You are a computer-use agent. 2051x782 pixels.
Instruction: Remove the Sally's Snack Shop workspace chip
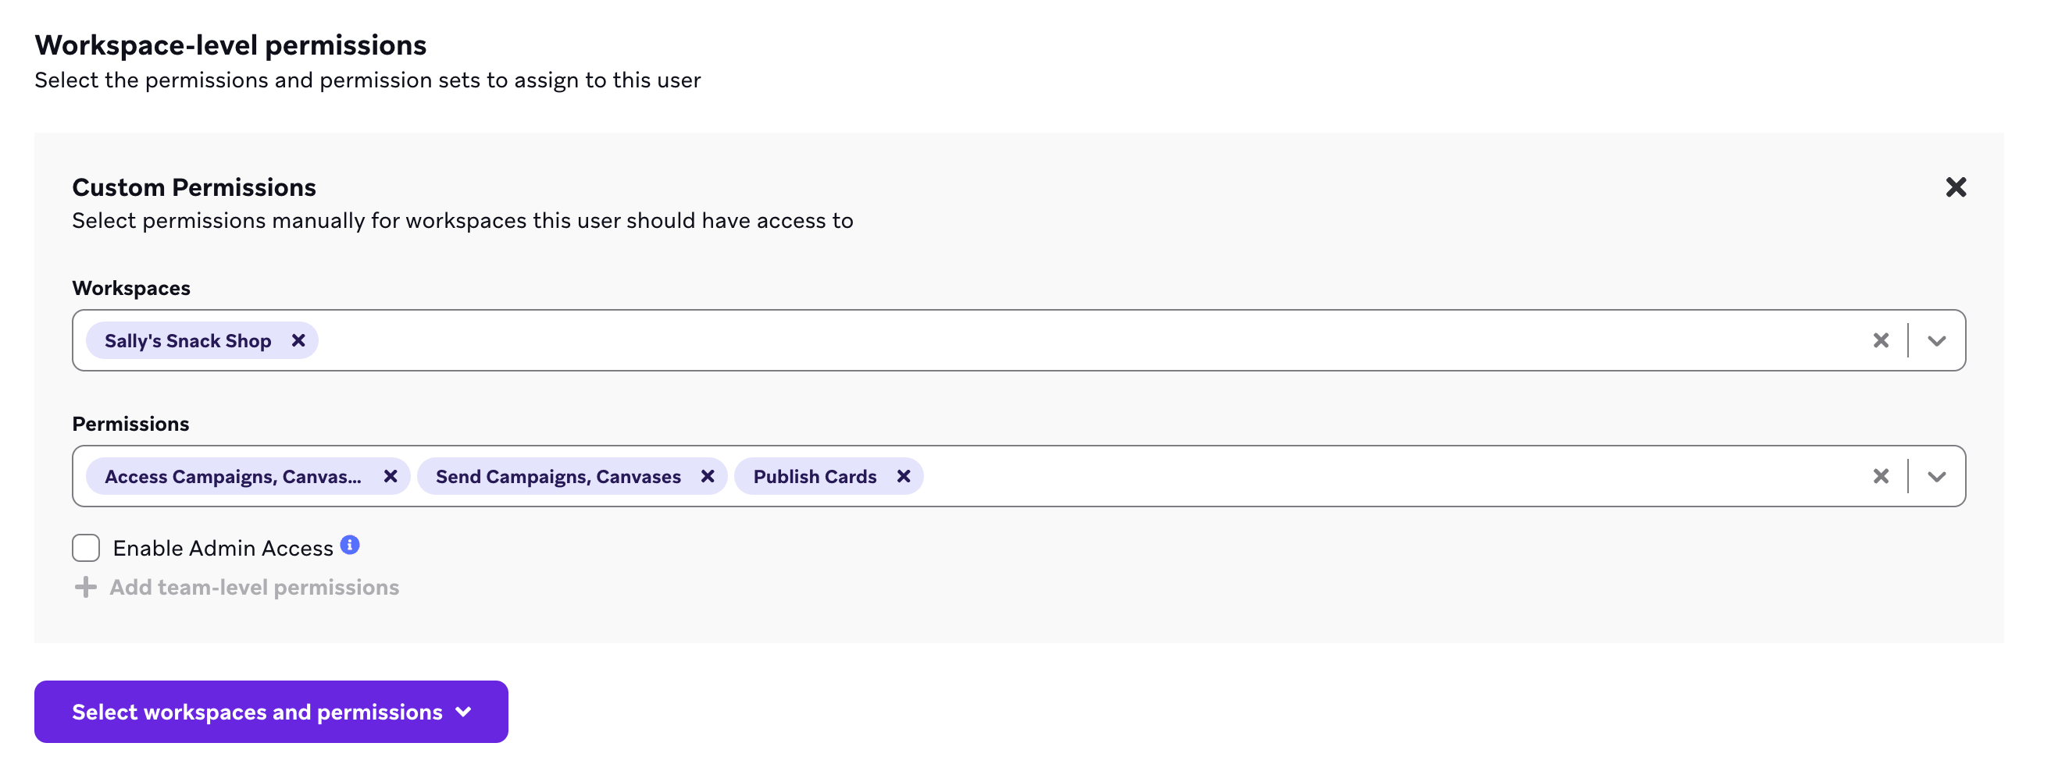click(x=298, y=340)
